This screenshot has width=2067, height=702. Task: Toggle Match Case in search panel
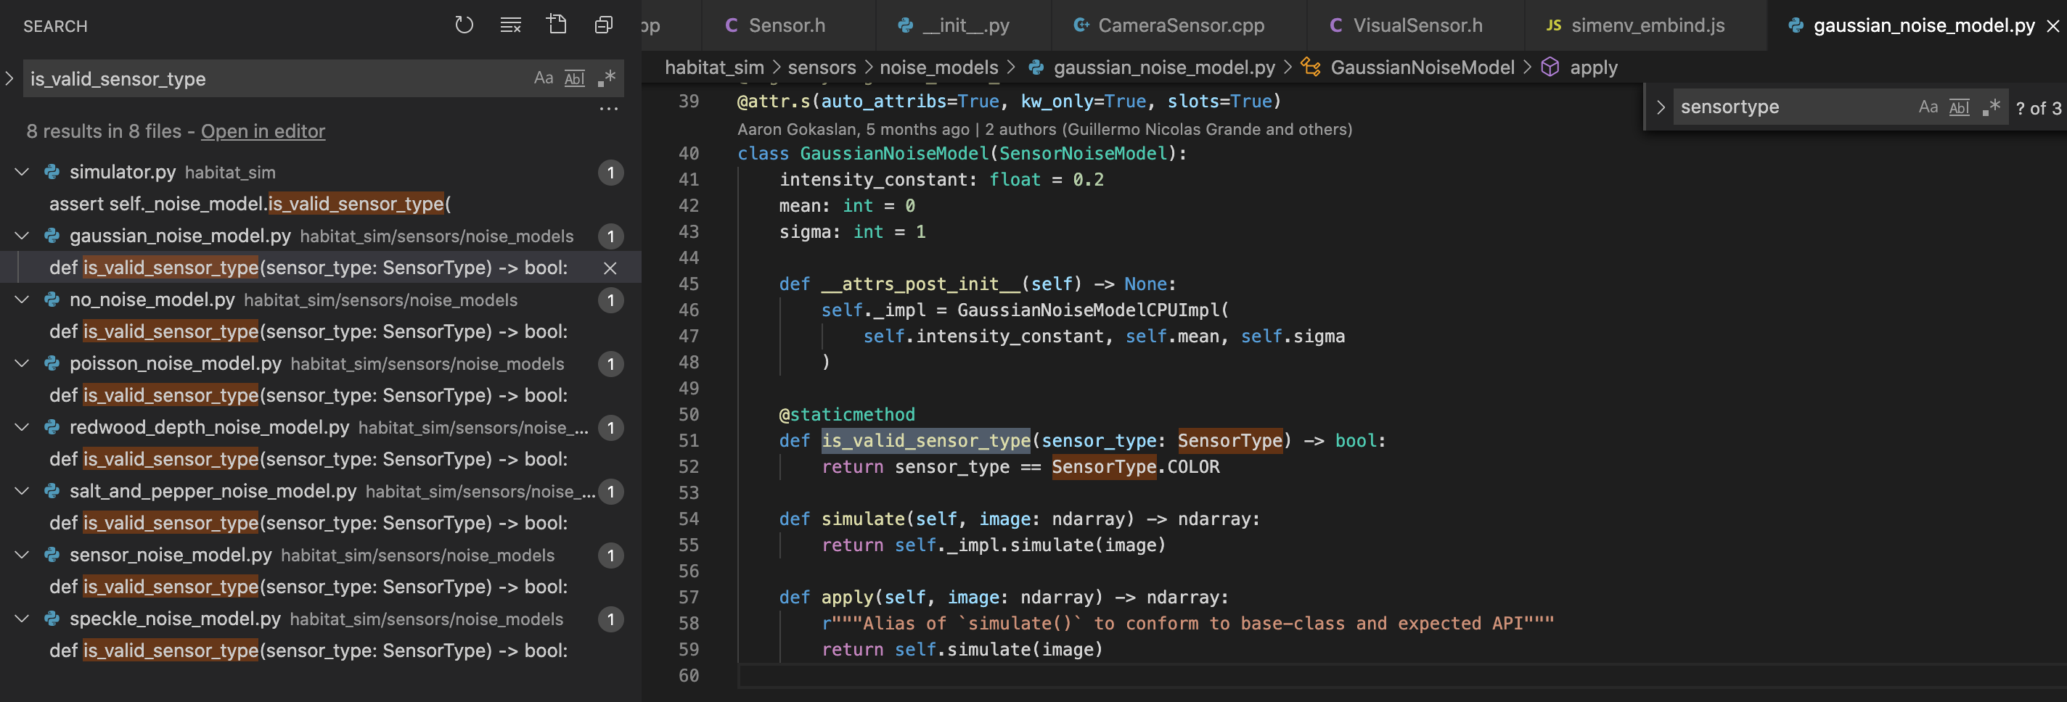(543, 78)
